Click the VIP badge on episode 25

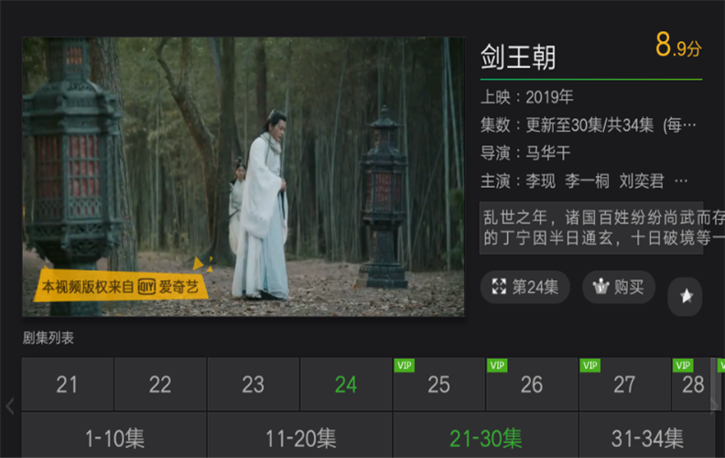point(404,365)
